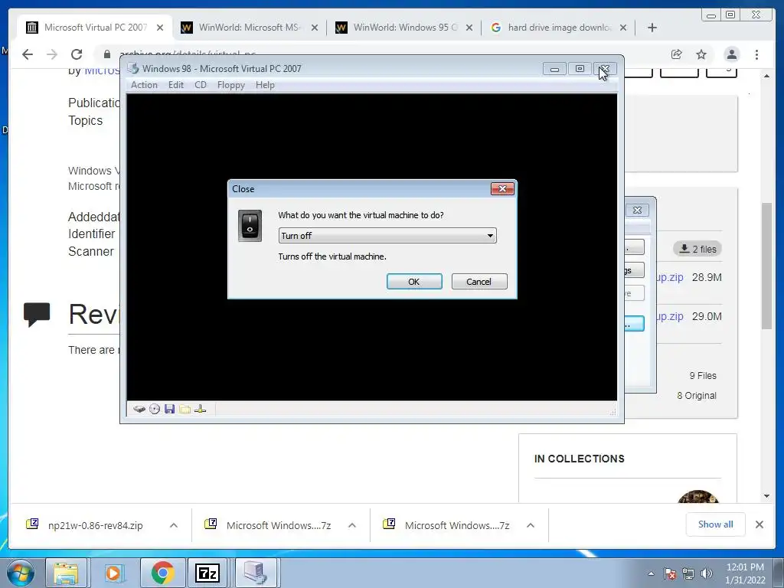This screenshot has width=784, height=588.
Task: Switch to Chrome via the taskbar icon
Action: pos(162,573)
